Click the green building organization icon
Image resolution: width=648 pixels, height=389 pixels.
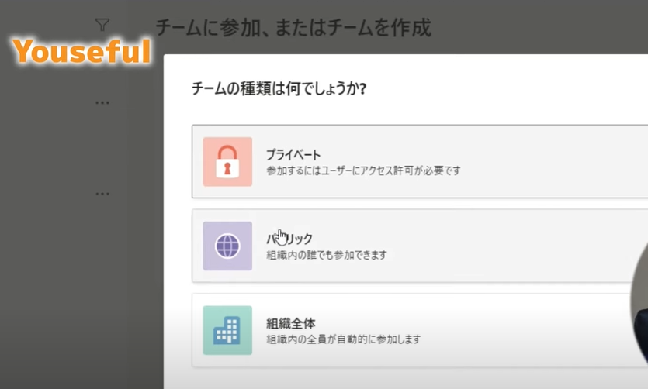click(x=227, y=330)
